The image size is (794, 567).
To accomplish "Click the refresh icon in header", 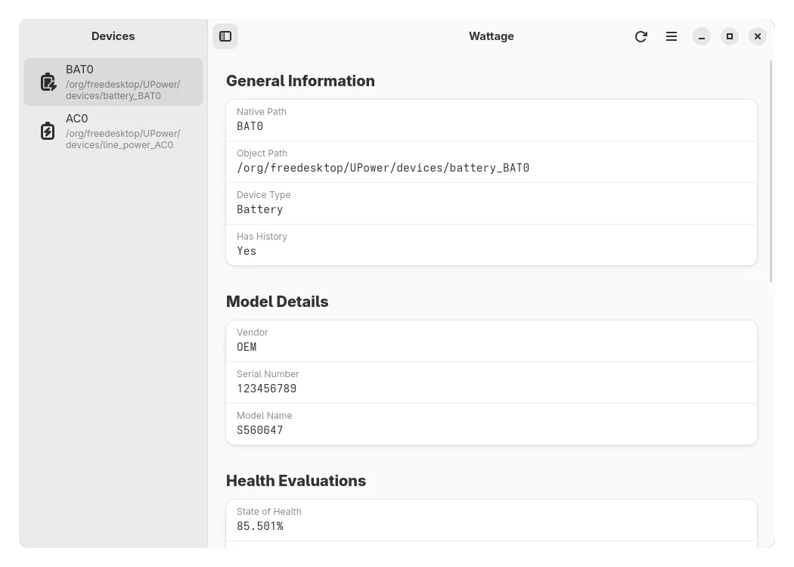I will [641, 36].
